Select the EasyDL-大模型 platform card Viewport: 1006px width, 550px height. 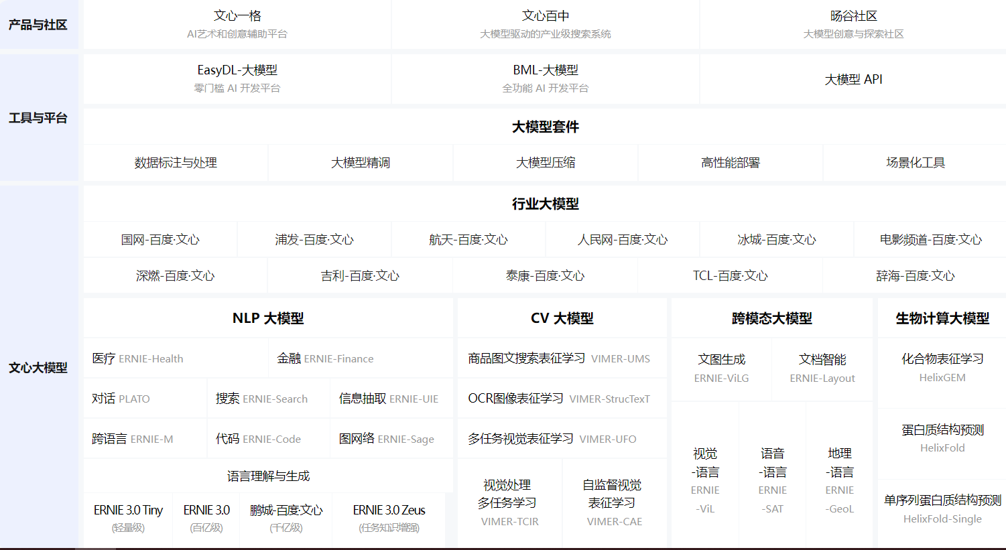click(237, 79)
